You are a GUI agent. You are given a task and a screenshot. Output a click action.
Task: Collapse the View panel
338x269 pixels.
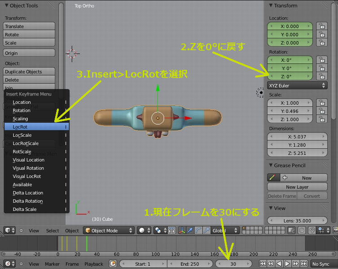tap(271, 208)
